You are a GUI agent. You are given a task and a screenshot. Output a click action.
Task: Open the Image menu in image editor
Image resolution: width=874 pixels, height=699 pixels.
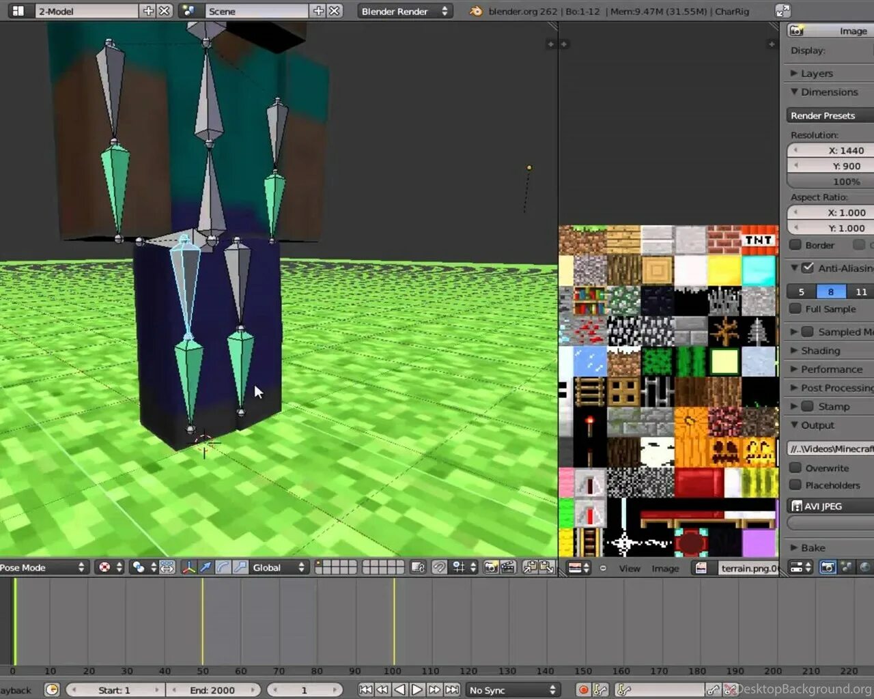tap(665, 568)
